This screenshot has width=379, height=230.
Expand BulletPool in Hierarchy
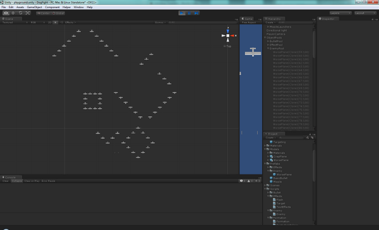[x=268, y=41]
